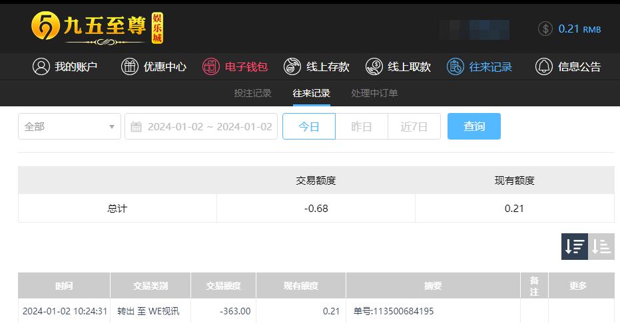
Task: Expand the 全部 type dropdown
Action: (69, 126)
